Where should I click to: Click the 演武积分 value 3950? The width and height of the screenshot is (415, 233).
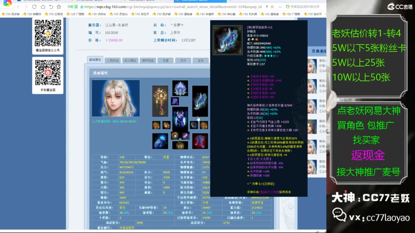[x=140, y=223]
